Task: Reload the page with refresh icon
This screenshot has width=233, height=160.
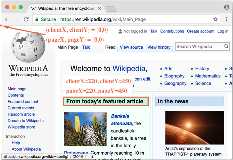Action: pos(26,19)
